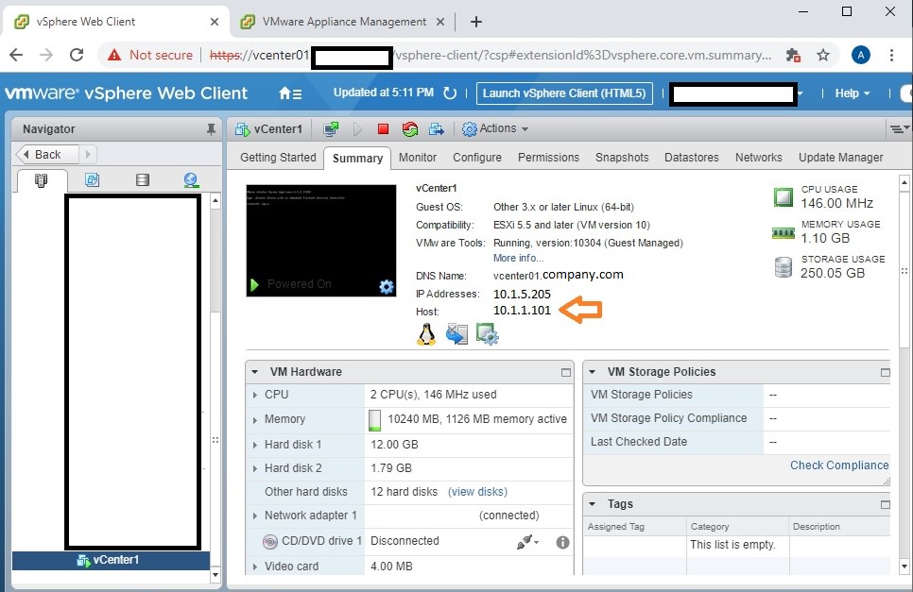Maximize the VM Storage Policies panel
The height and width of the screenshot is (592, 913).
click(885, 372)
